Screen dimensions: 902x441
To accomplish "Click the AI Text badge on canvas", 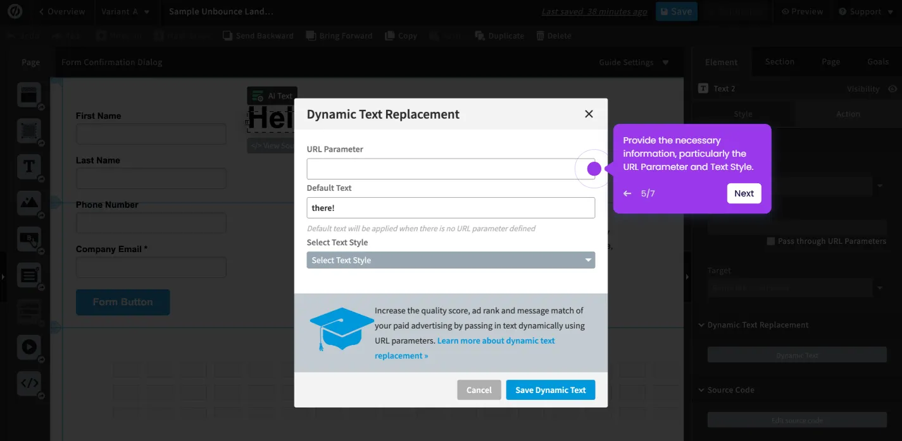I will click(x=272, y=96).
